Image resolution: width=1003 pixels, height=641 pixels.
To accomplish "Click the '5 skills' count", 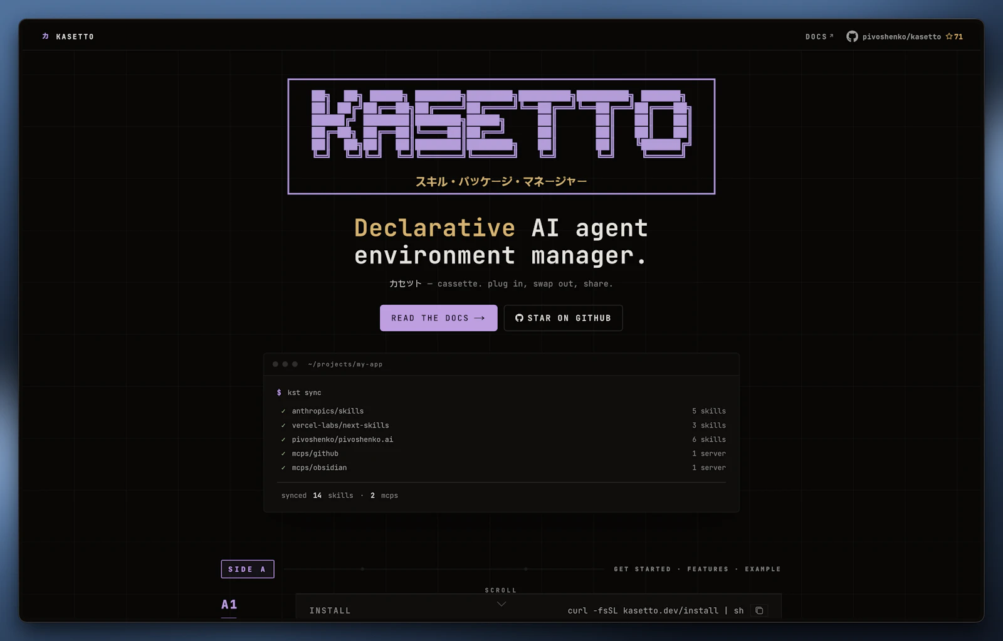I will click(709, 411).
